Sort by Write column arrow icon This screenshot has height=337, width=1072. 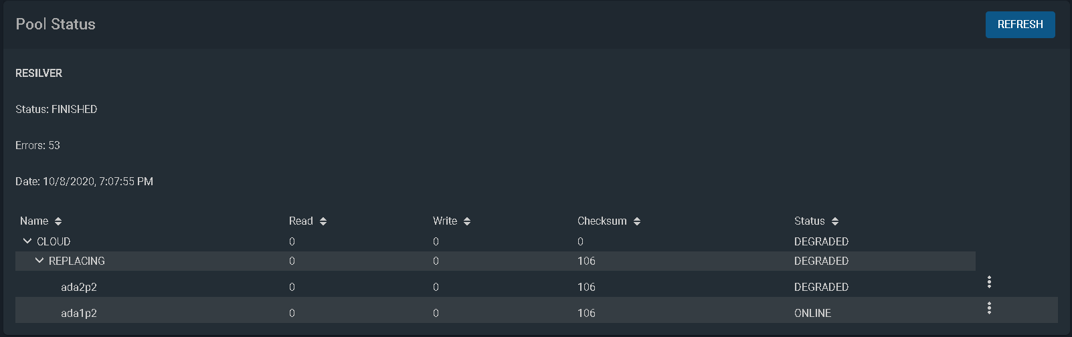(x=467, y=221)
